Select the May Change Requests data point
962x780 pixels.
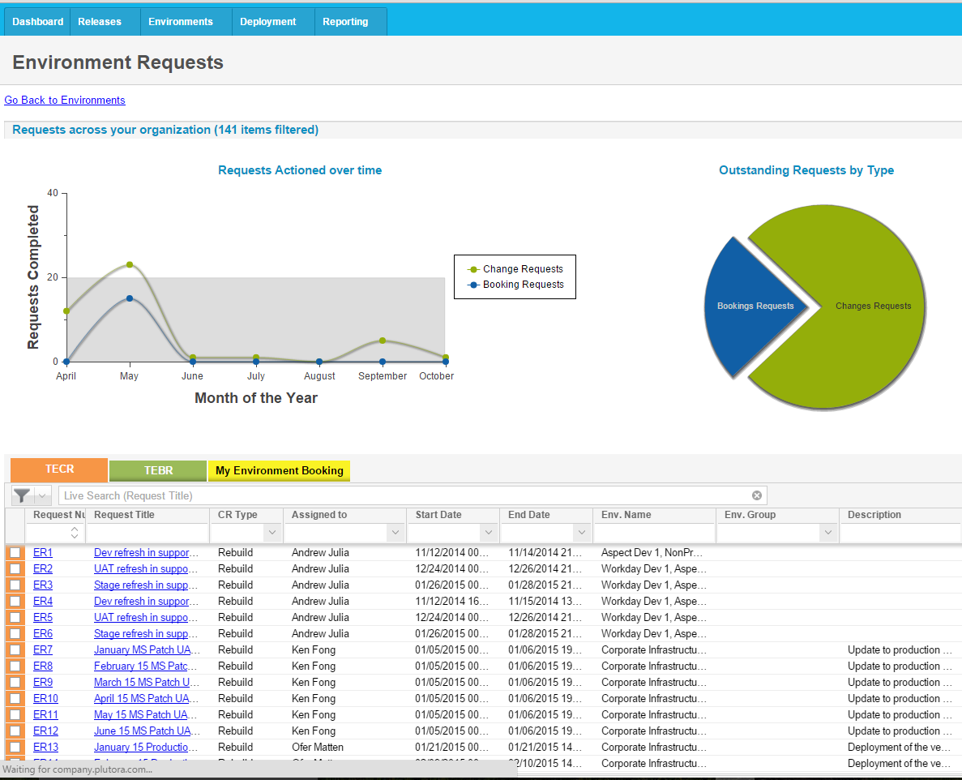(130, 264)
